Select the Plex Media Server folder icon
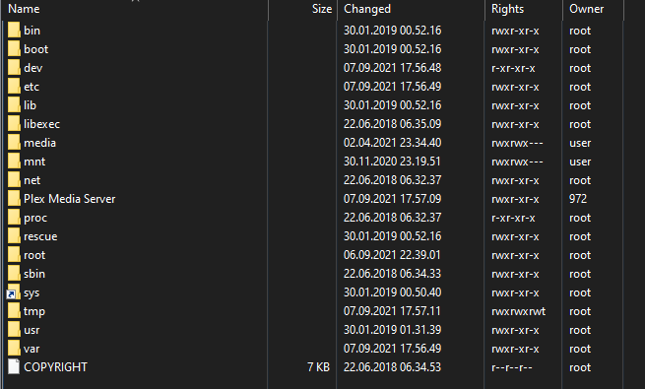 click(14, 199)
